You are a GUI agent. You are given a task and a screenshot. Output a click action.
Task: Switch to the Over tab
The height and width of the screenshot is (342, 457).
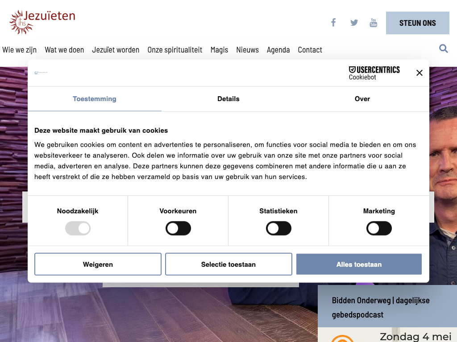tap(362, 99)
